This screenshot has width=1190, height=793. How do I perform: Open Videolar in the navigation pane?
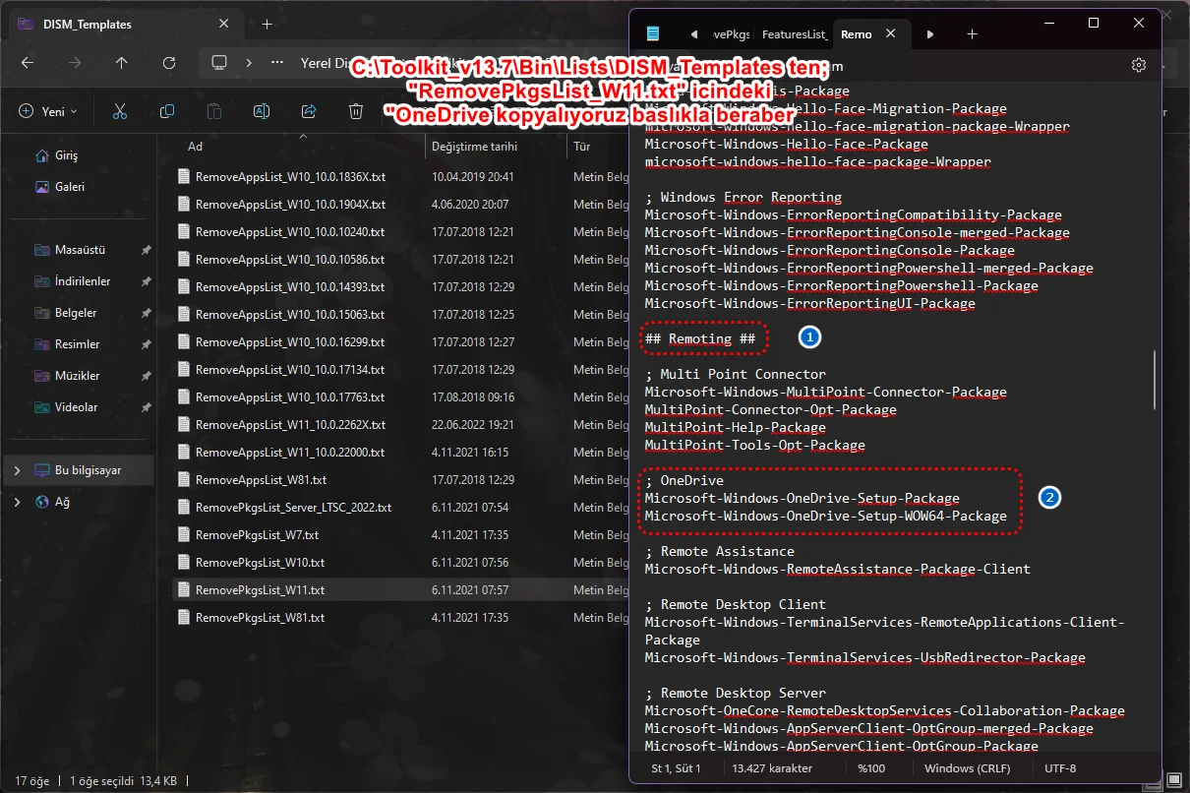point(76,407)
